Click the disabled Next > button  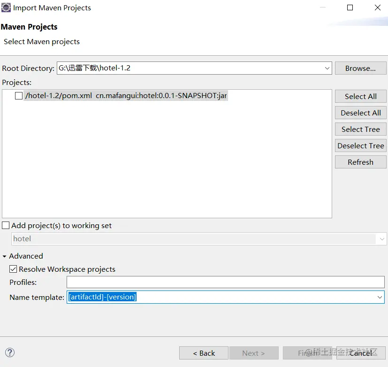(254, 353)
